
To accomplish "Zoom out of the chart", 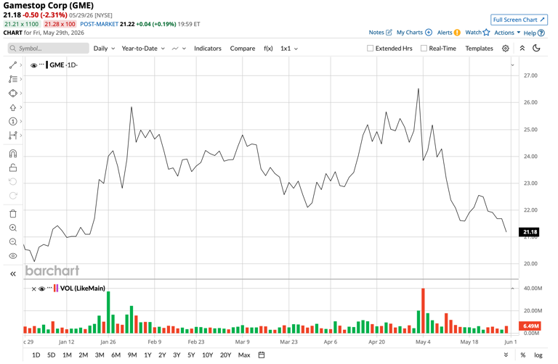I will pos(13,242).
